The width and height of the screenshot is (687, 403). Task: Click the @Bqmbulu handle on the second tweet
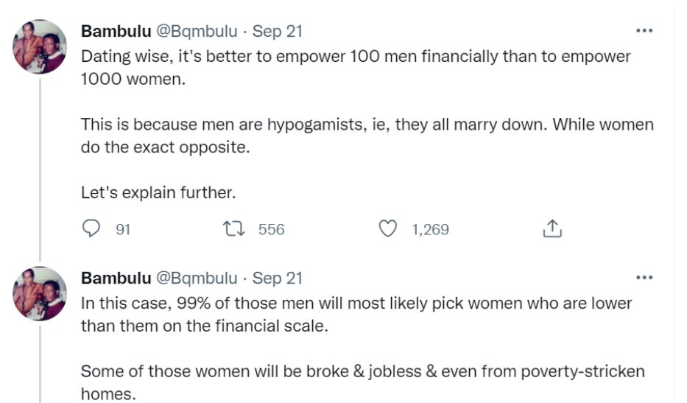pos(197,278)
